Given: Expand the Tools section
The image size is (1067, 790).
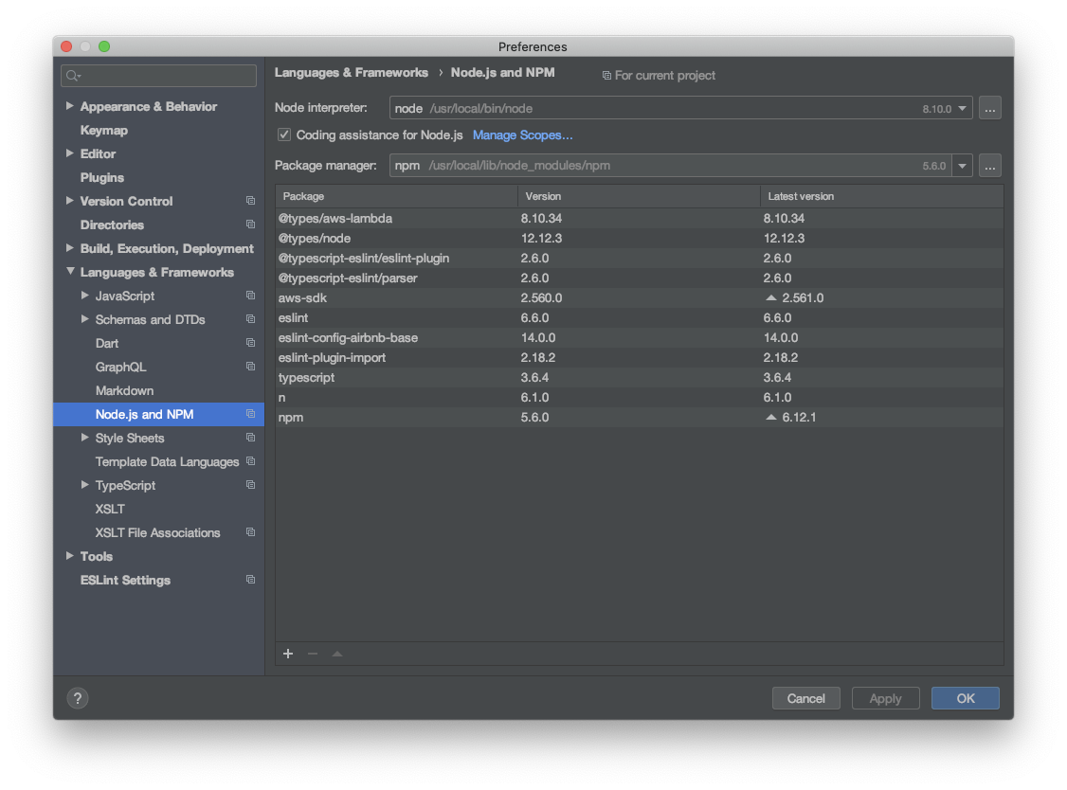Looking at the screenshot, I should click(69, 556).
